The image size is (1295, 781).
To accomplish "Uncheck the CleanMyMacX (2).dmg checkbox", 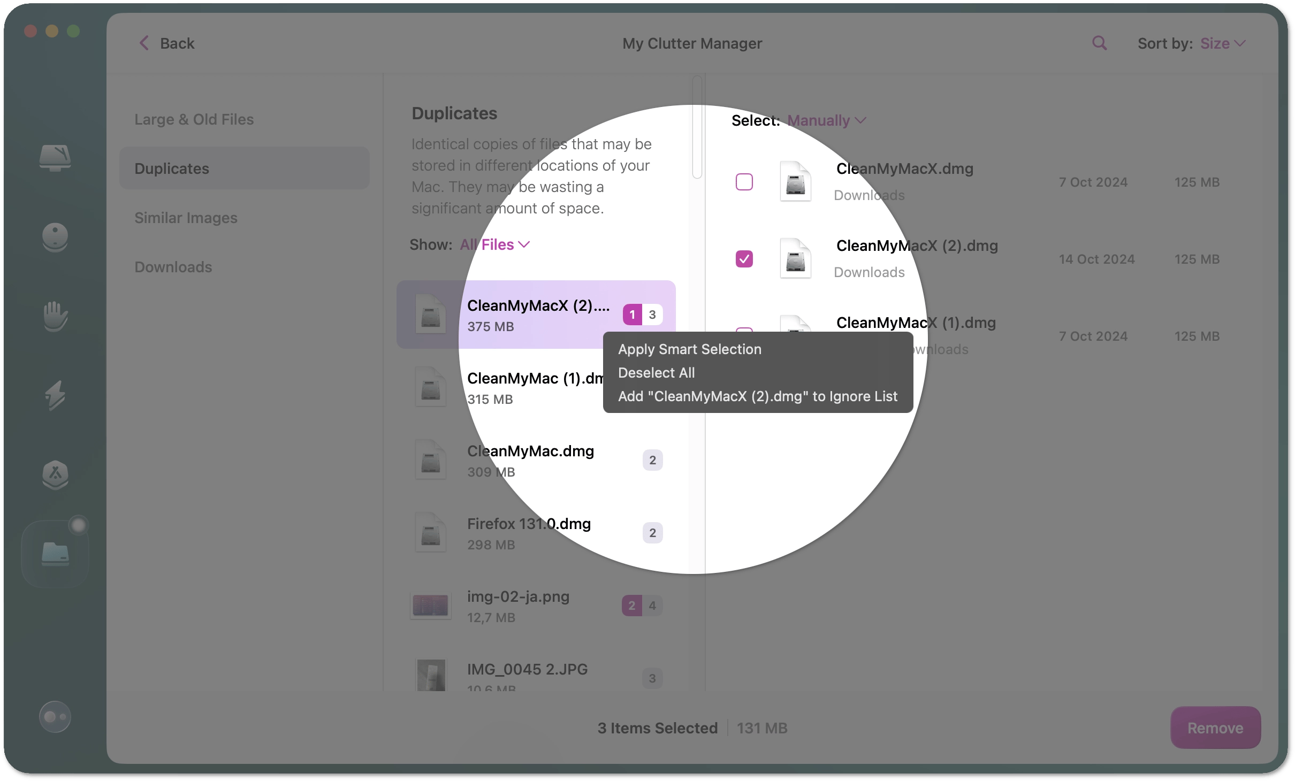I will point(744,259).
